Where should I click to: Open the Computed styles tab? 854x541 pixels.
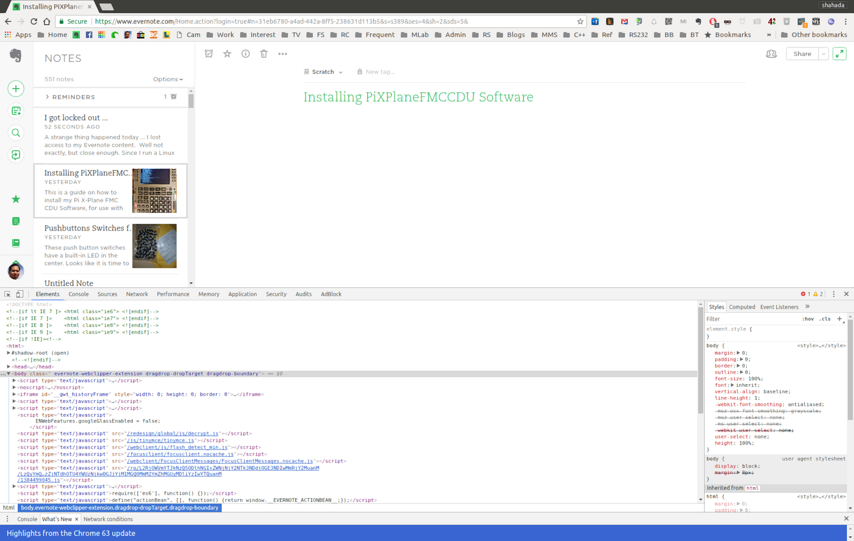click(741, 307)
